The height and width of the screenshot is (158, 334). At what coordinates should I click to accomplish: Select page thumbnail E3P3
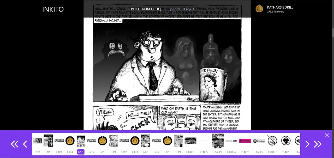click(135, 141)
